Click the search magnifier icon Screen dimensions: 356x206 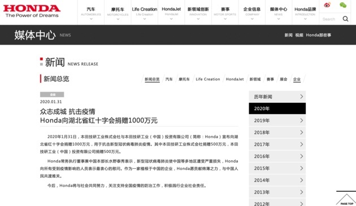click(x=345, y=19)
